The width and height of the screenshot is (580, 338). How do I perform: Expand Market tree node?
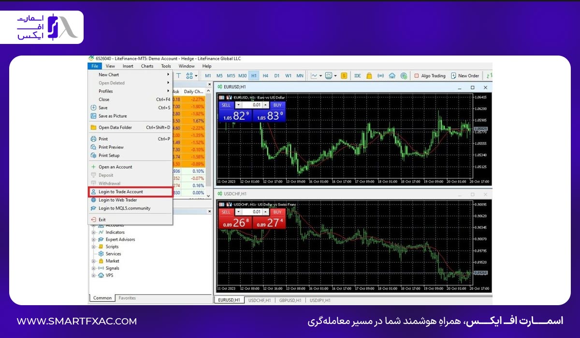93,261
